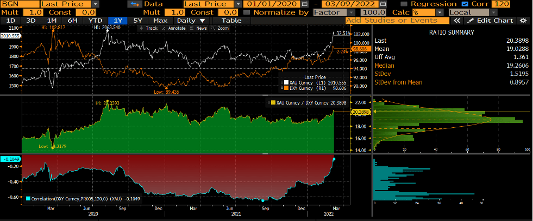The height and width of the screenshot is (221, 533).
Task: Click the orange swap arrows icon beside Data
Action: pos(134,4)
